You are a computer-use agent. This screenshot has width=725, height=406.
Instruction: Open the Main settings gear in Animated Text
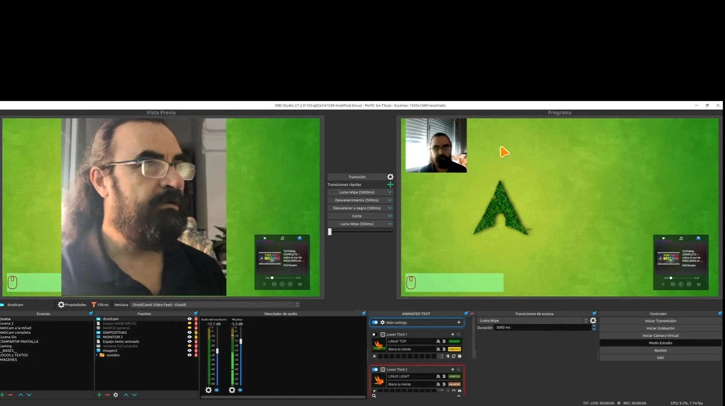[382, 323]
